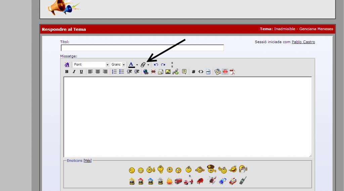Insert the newspaper reading emoticon

coord(243,169)
